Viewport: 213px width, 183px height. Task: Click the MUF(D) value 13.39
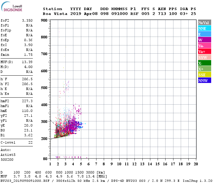tap(27, 62)
